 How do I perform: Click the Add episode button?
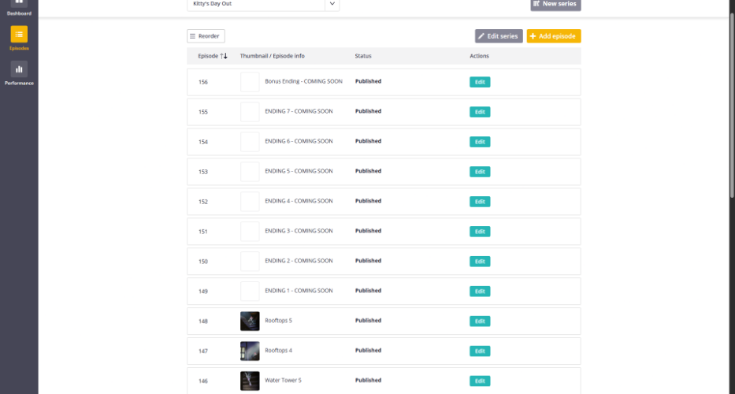(553, 36)
